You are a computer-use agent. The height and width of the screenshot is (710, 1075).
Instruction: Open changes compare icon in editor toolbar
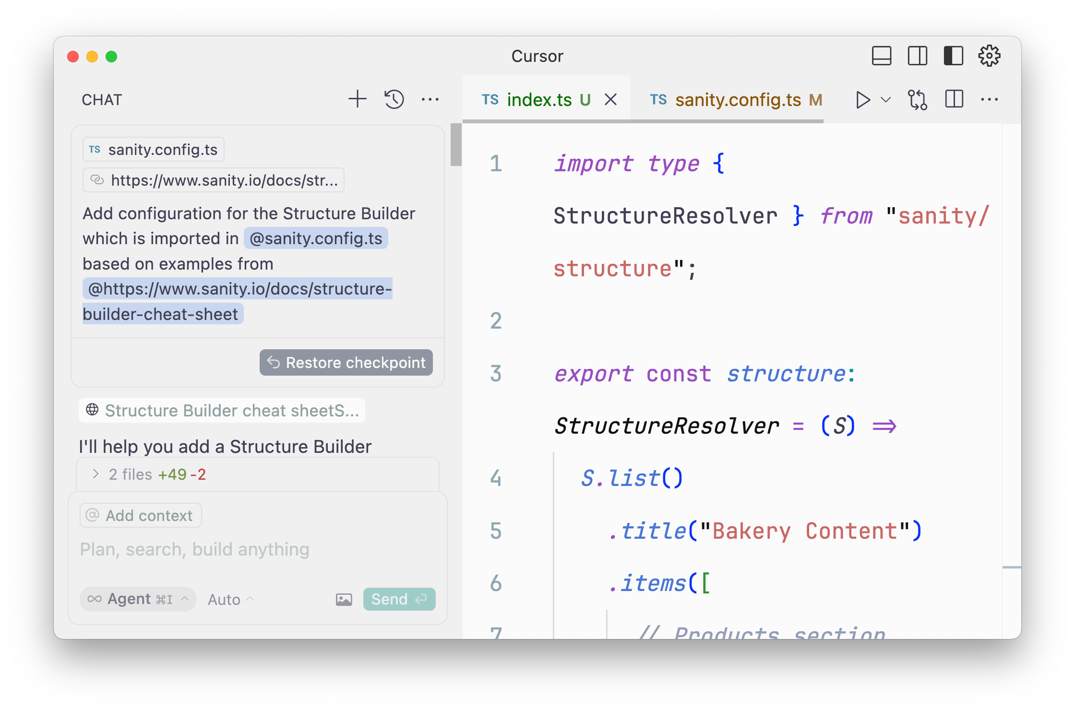[x=917, y=100]
